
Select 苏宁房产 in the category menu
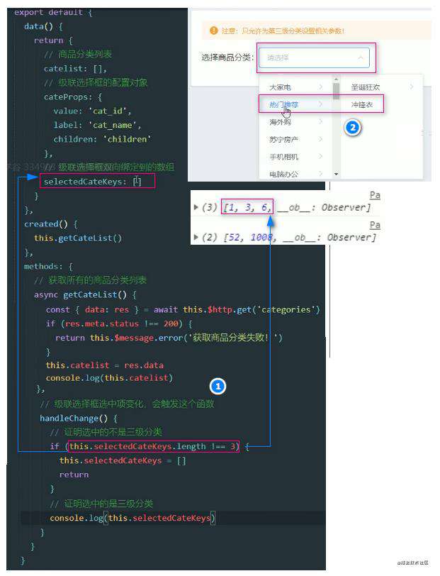point(283,139)
